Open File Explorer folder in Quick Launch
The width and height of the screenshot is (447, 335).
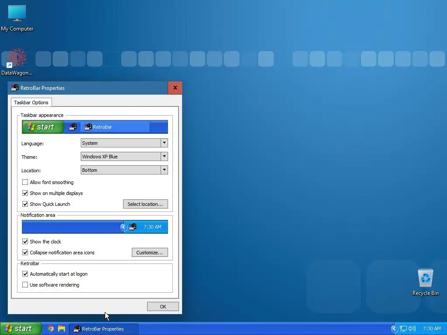[x=62, y=329]
